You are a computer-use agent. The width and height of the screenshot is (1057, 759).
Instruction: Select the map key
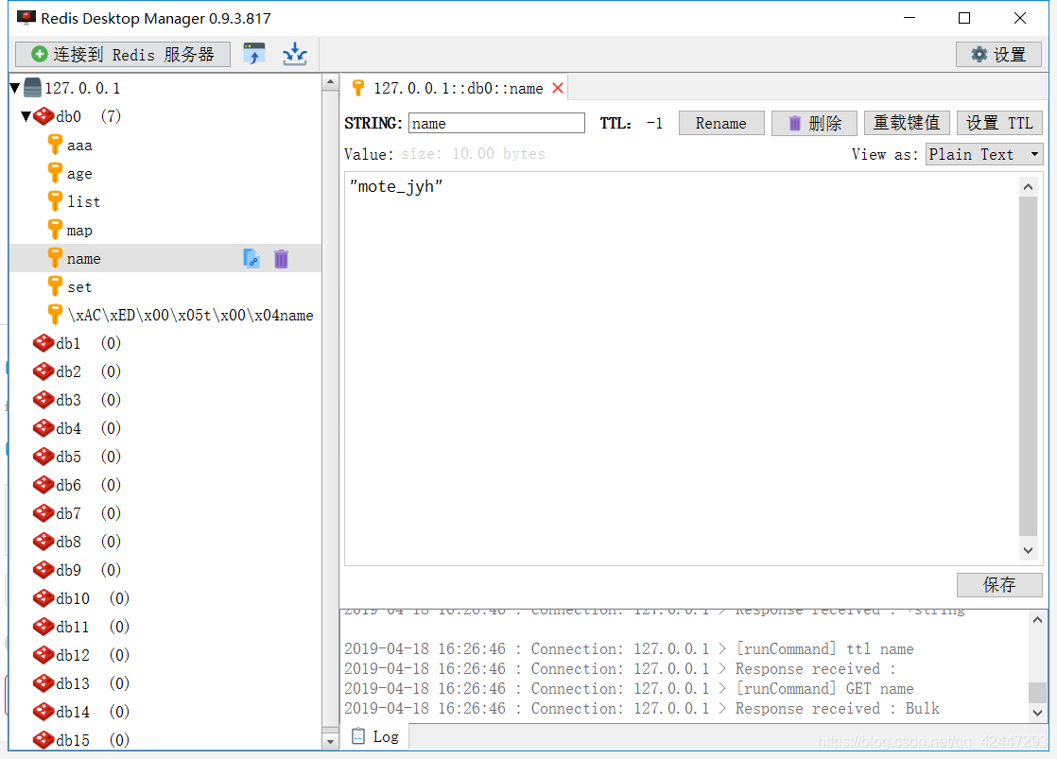pyautogui.click(x=79, y=230)
